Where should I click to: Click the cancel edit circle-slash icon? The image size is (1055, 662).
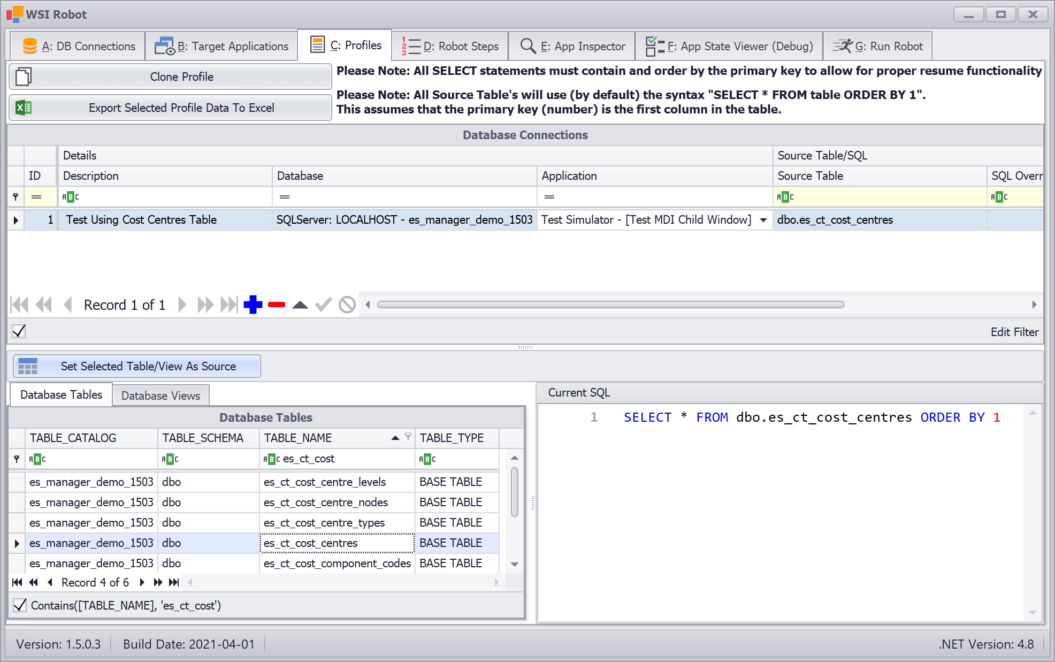tap(347, 305)
